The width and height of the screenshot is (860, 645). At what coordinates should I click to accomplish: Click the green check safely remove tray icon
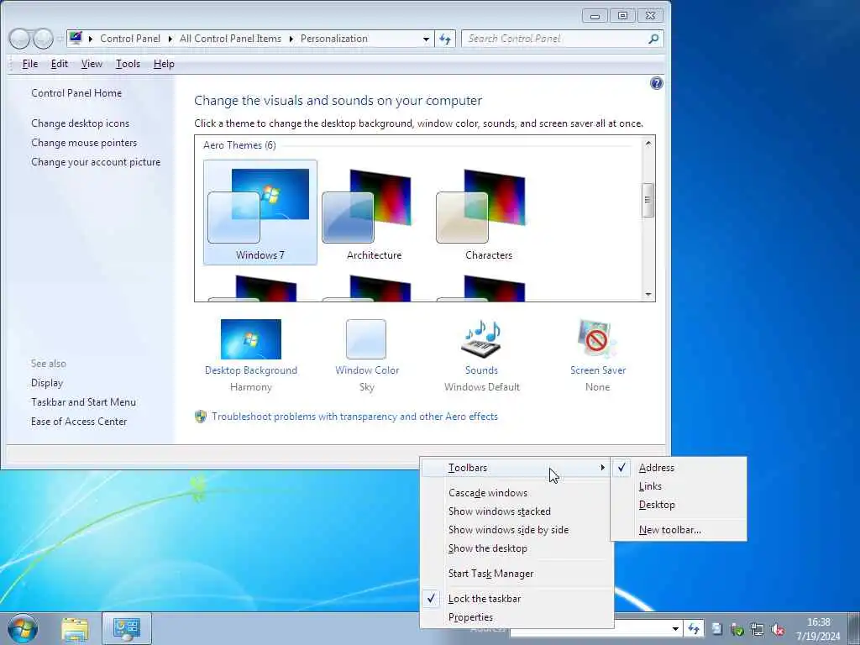737,630
